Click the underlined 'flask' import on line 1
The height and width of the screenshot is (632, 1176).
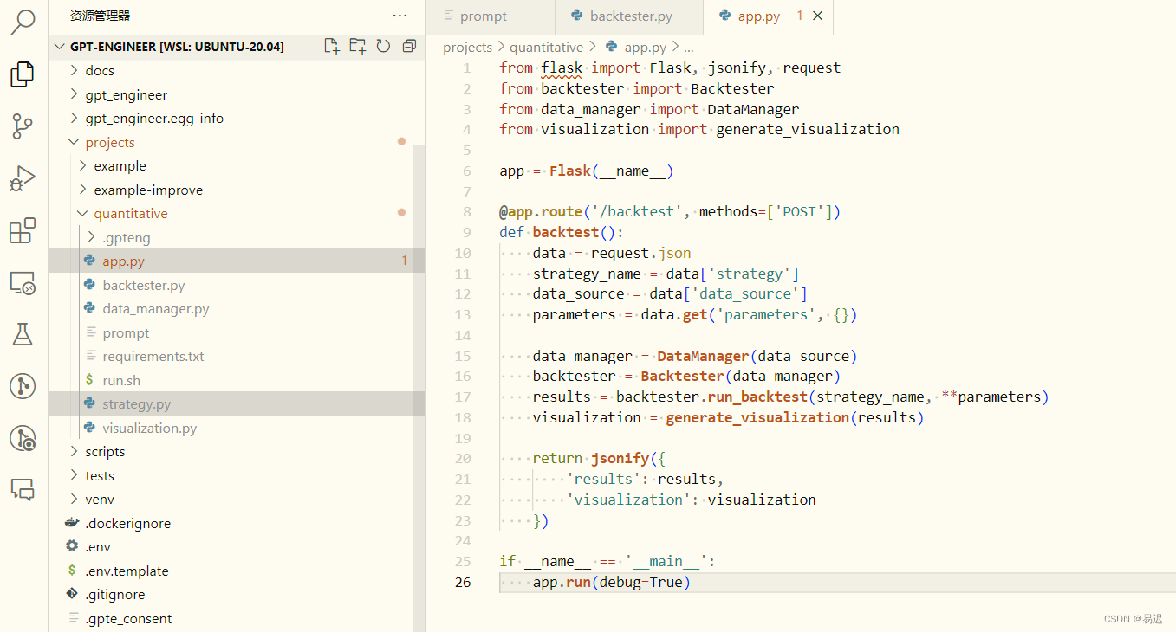[x=562, y=68]
